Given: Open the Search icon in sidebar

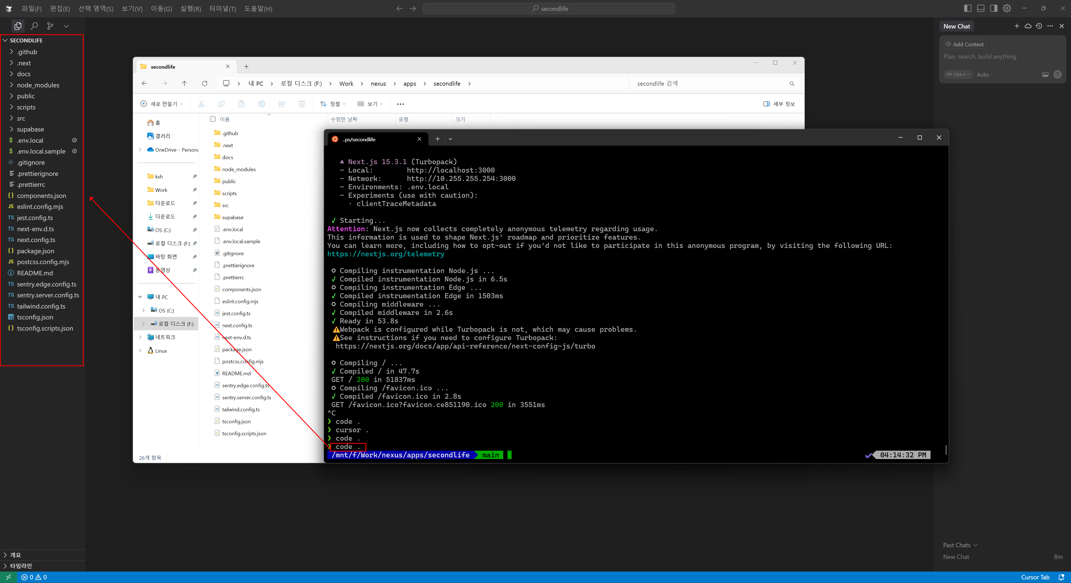Looking at the screenshot, I should 34,26.
